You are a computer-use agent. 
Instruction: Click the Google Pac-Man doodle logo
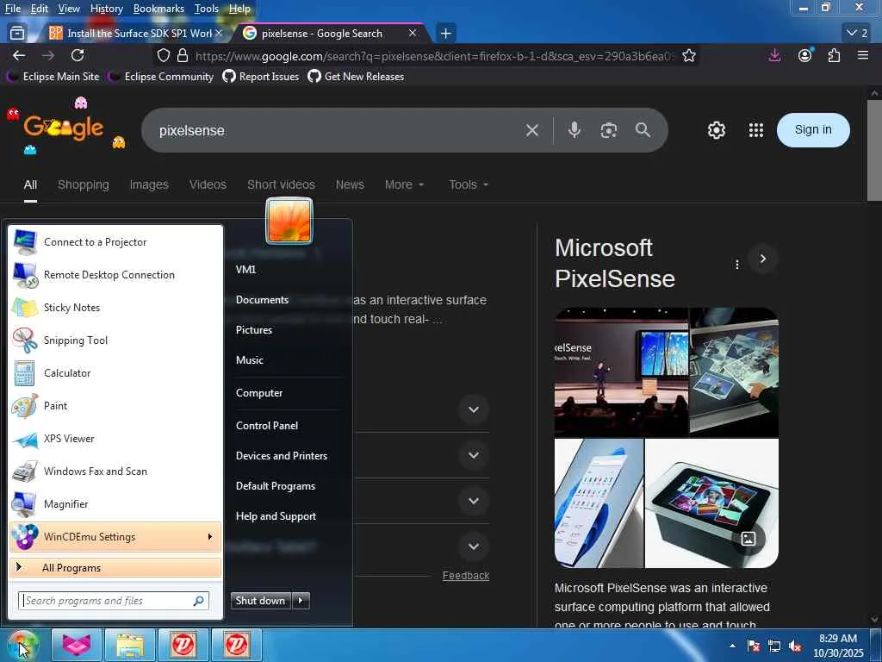tap(64, 128)
